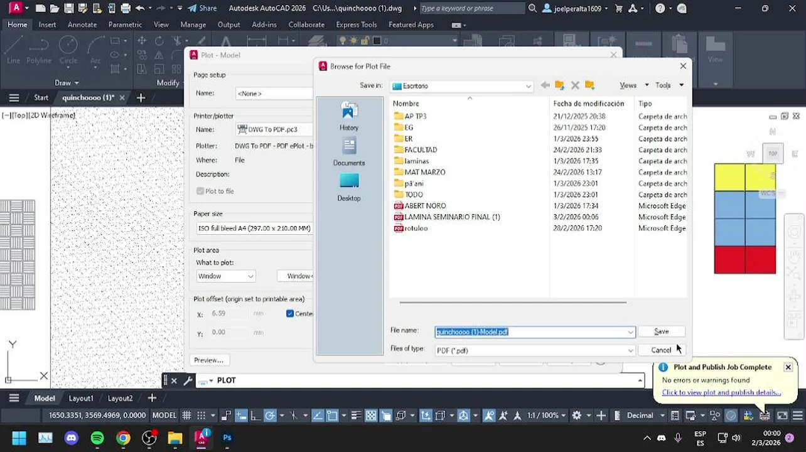The width and height of the screenshot is (806, 452).
Task: Open the Autodesk App Store cart icon
Action: [619, 8]
